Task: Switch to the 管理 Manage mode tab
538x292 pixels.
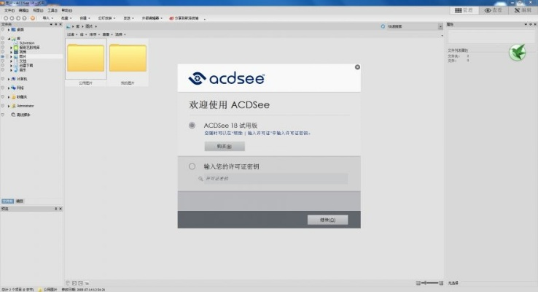Action: (464, 10)
